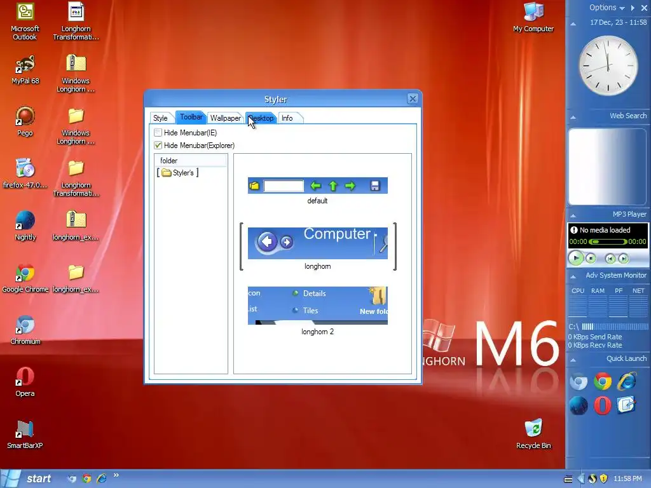Click the yellow security shield tray icon
Image resolution: width=651 pixels, height=488 pixels.
point(604,479)
